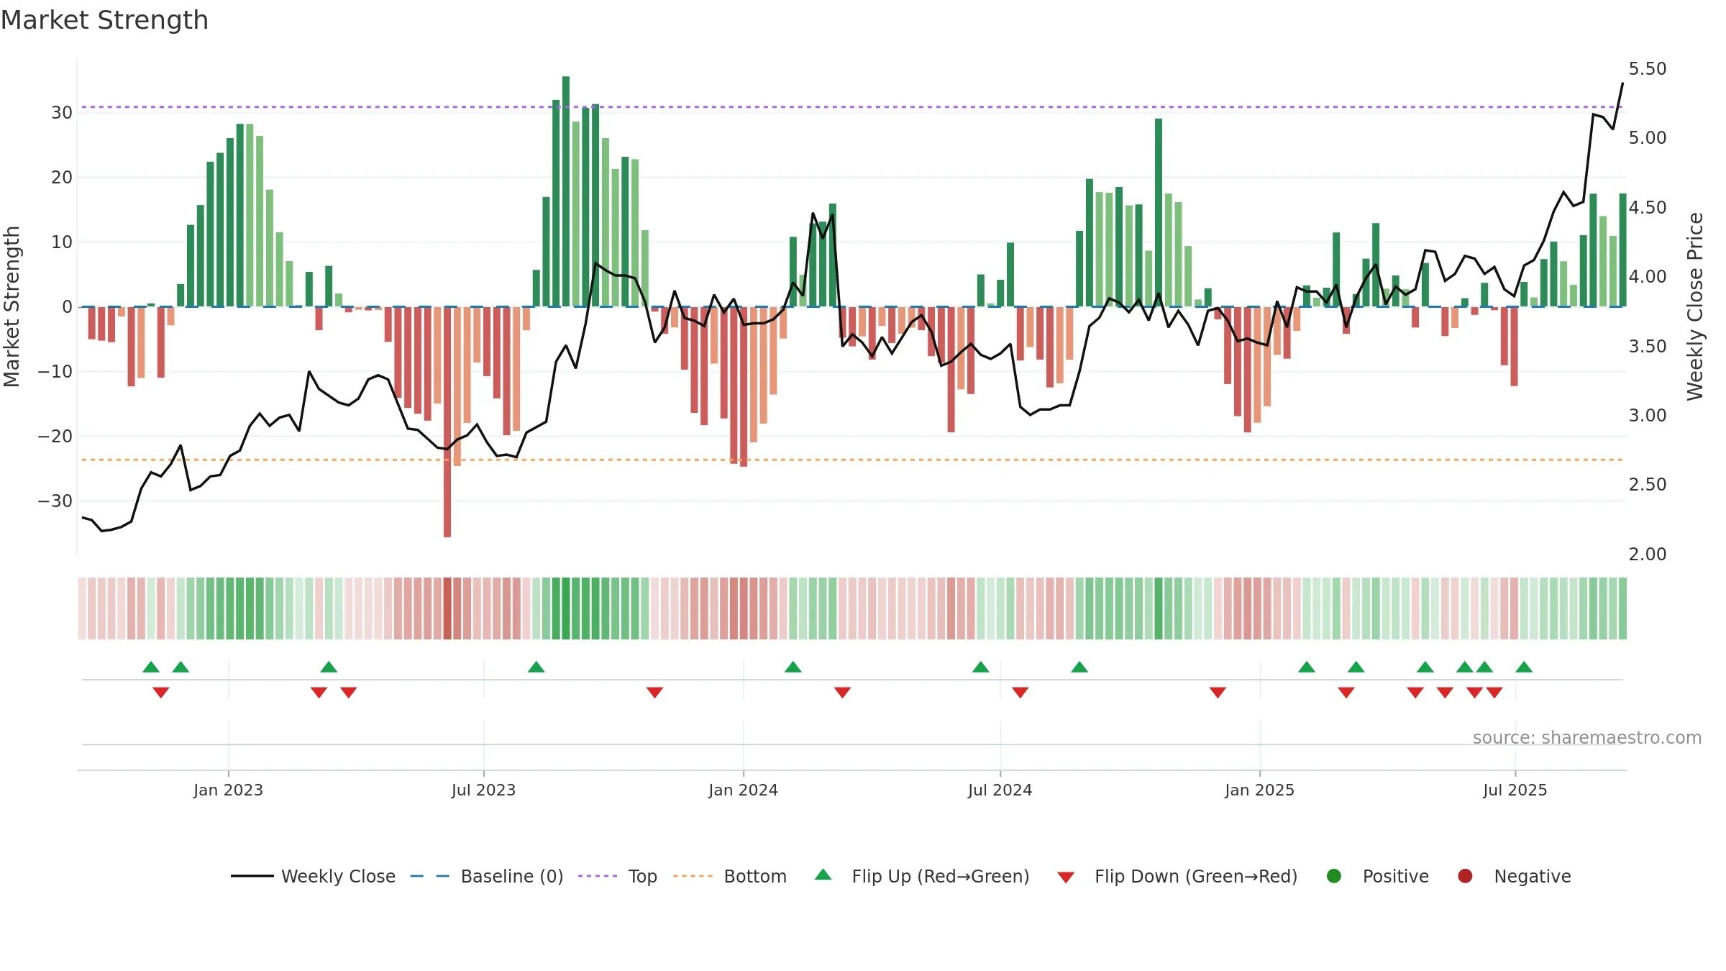Toggle the Top legend entry

click(x=617, y=876)
